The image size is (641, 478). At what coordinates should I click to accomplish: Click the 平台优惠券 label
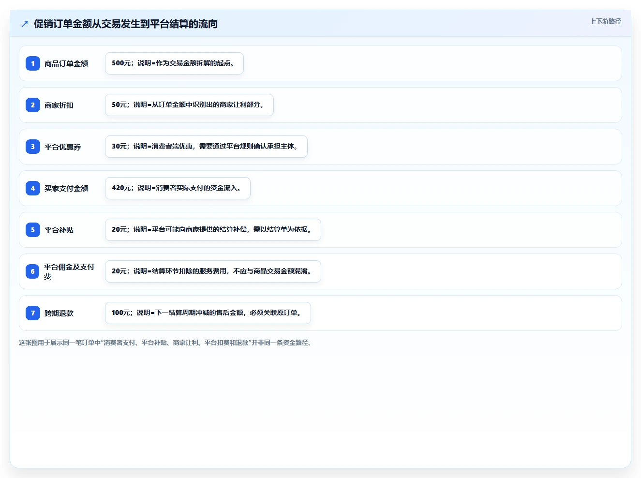[63, 147]
